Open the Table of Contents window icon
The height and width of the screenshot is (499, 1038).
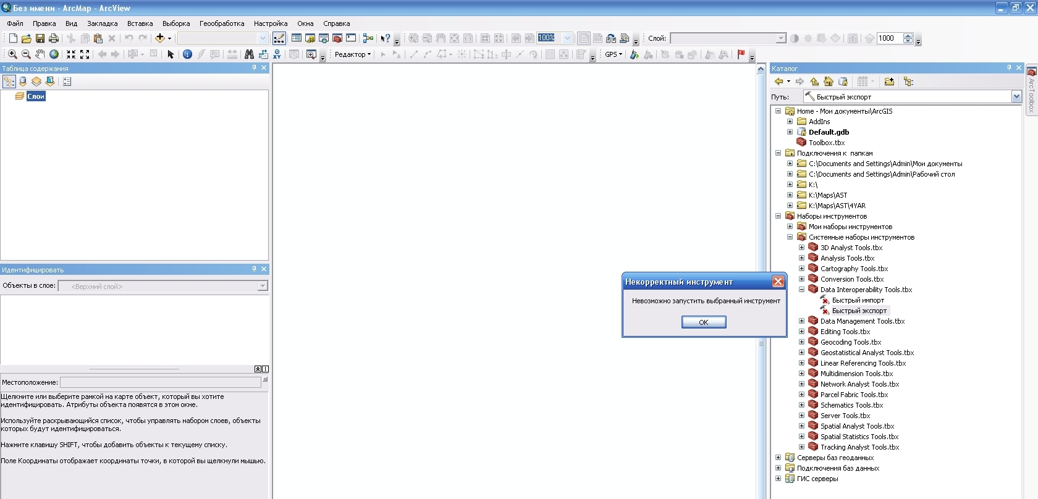(x=297, y=38)
